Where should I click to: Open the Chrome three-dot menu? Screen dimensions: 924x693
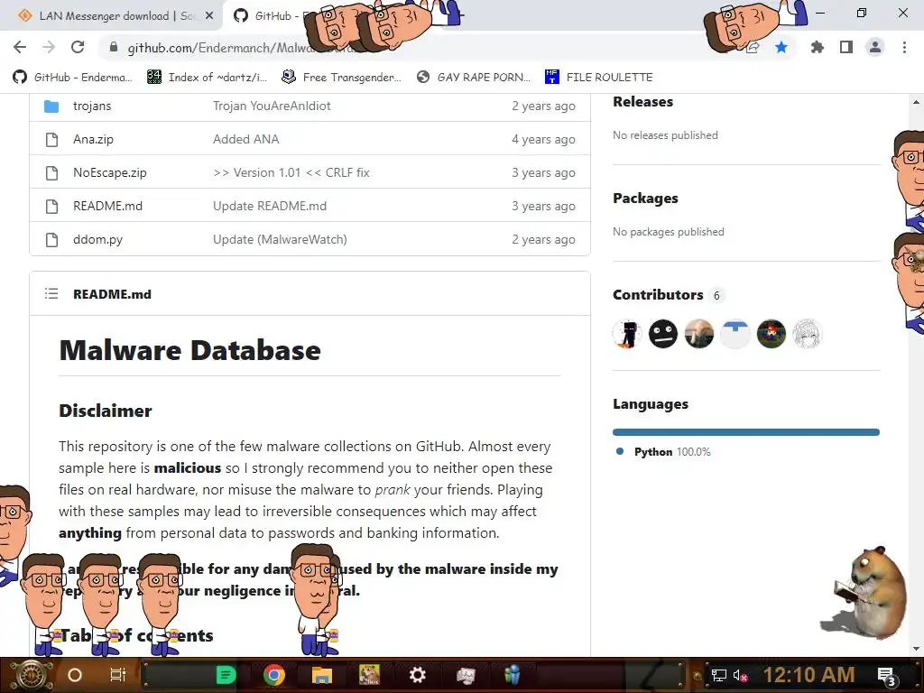coord(904,47)
